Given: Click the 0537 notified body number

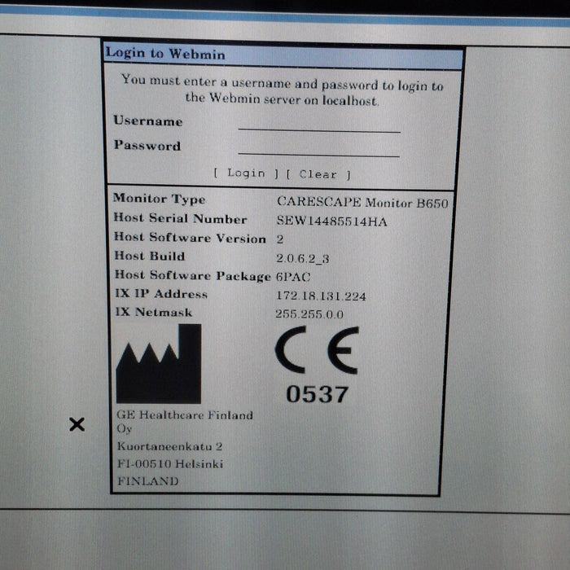Looking at the screenshot, I should point(317,394).
